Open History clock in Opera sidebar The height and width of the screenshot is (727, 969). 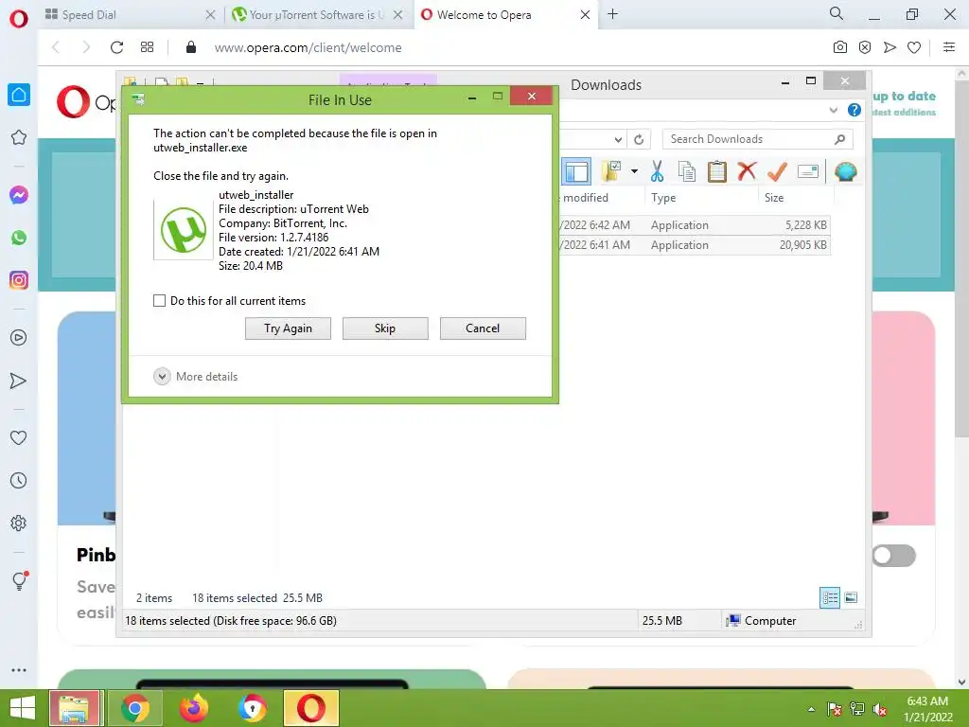(19, 480)
